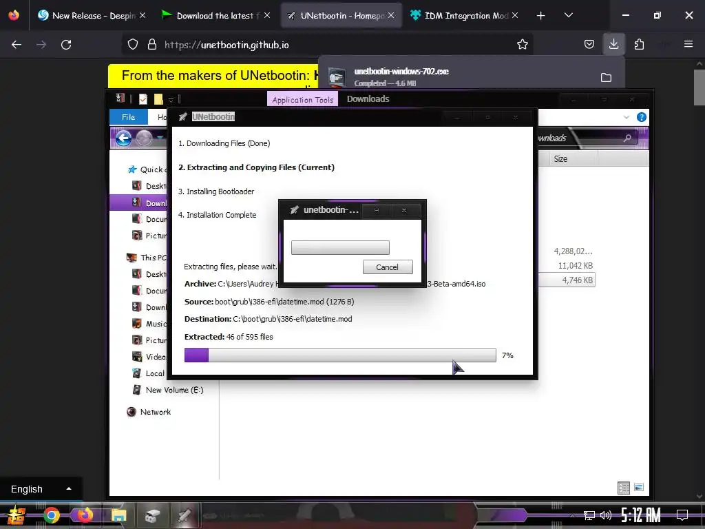Open the tracking protection shield icon
Screen dimensions: 705x529
133,45
